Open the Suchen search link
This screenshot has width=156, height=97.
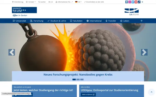pos(42,2)
